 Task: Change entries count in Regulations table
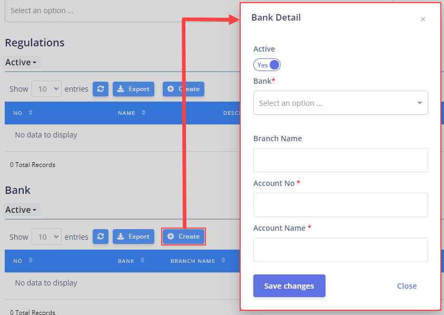[x=47, y=89]
